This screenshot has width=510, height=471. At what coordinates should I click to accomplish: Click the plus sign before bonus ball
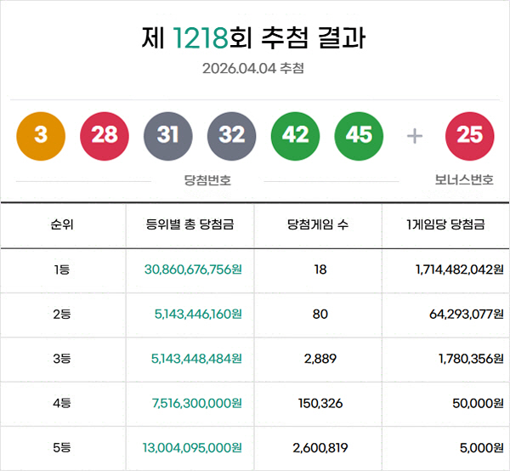[x=415, y=136]
